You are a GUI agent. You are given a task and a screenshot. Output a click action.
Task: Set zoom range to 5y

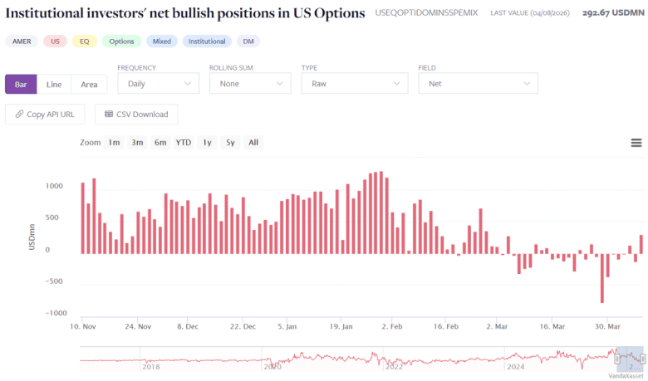[230, 143]
